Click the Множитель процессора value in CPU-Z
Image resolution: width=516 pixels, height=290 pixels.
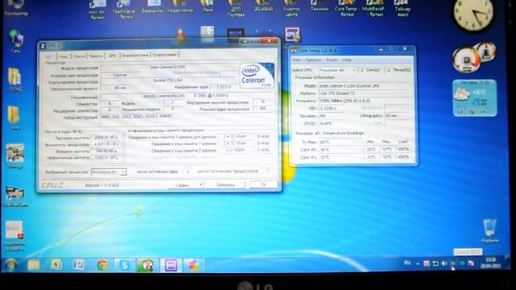106,144
